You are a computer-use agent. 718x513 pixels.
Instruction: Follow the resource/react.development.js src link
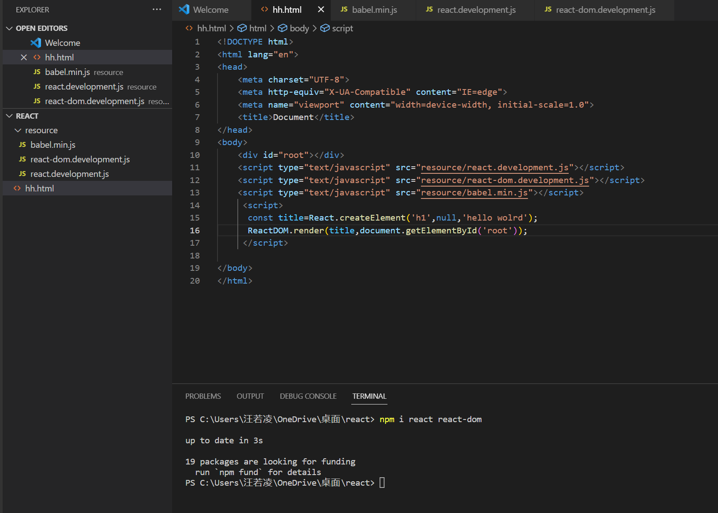[494, 168]
